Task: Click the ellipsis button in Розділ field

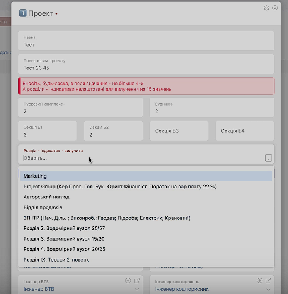Action: [x=269, y=158]
